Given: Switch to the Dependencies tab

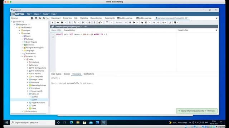Looking at the screenshot, I should click(x=96, y=18).
